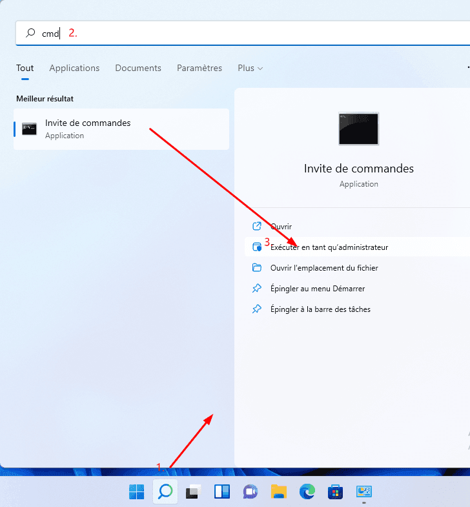Select the Paramètres filter tab
This screenshot has height=507, width=470.
coord(199,68)
